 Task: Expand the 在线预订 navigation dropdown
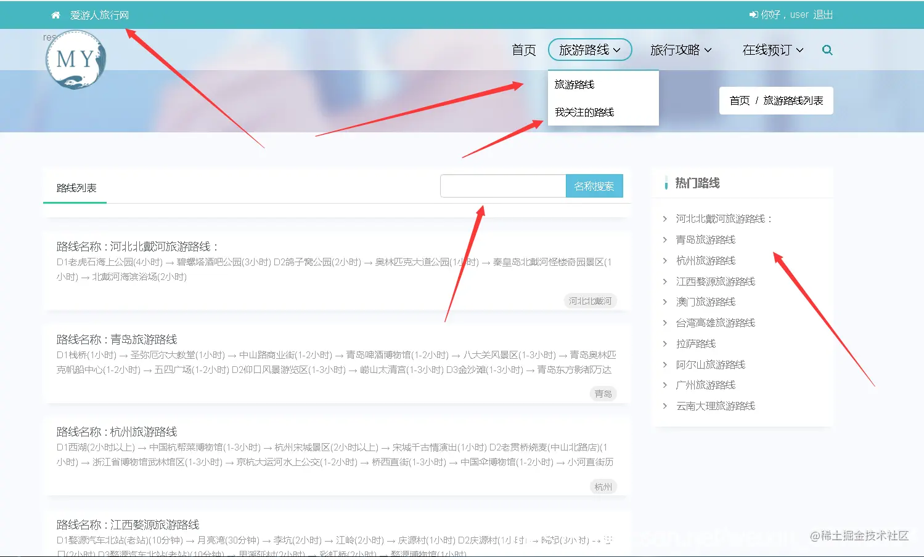point(773,50)
